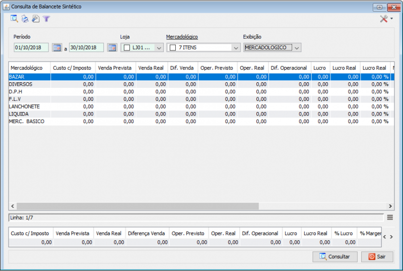Click the Venda Real grid column header
The image size is (403, 271).
(152, 68)
